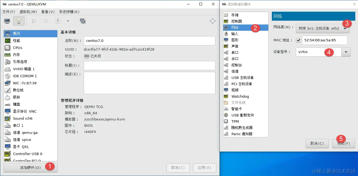Select 网络 in new hardware list
358x176 pixels.
[x=246, y=27]
